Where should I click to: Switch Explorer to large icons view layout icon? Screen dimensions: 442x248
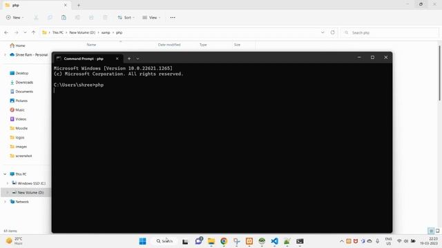[437, 231]
